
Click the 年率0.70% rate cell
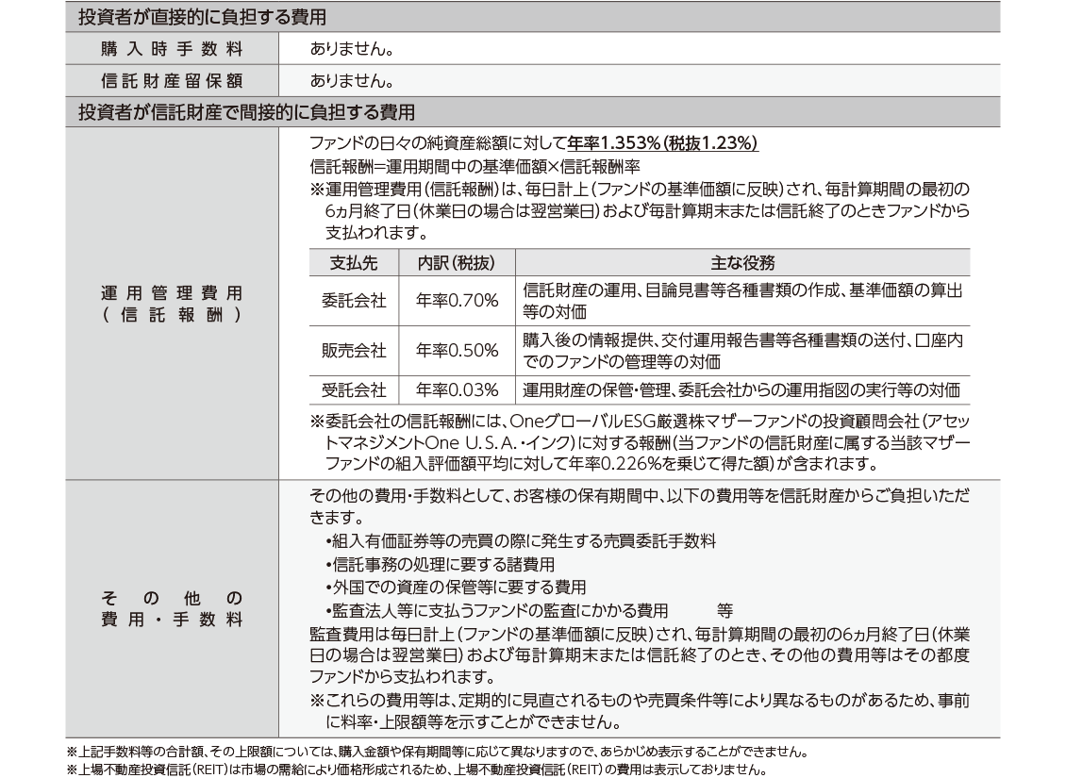[x=457, y=301]
